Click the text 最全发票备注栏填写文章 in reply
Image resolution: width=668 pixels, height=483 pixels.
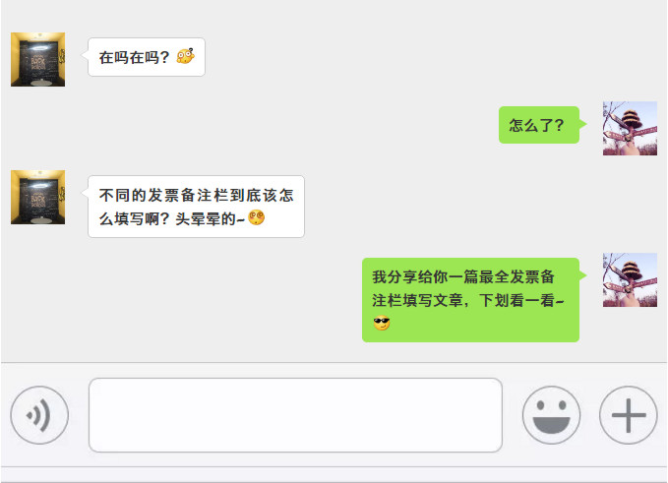tap(464, 289)
